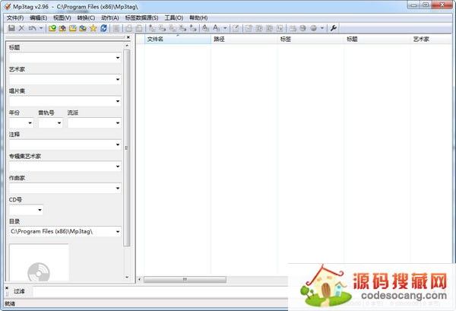Click the Favorites star icon
Image resolution: width=456 pixels, height=311 pixels.
[x=93, y=28]
